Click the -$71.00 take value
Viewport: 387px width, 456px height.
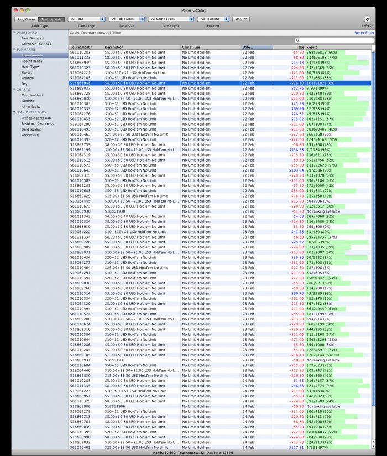tap(297, 340)
